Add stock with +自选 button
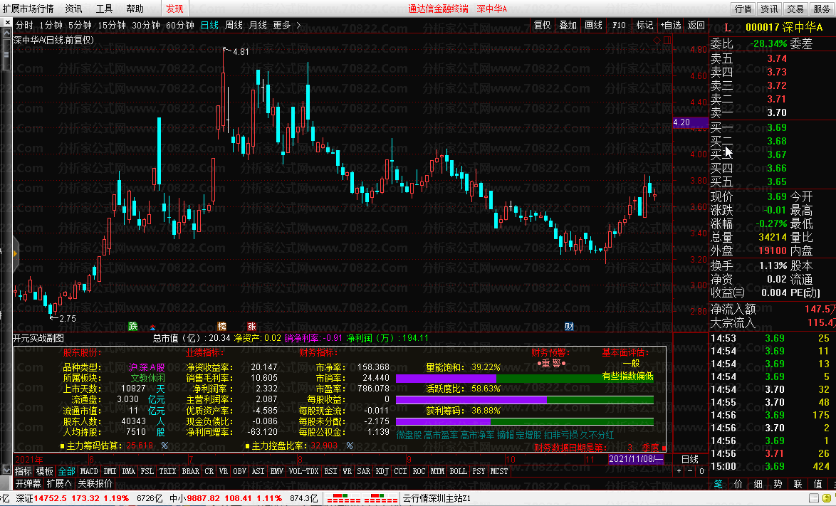Screen dimensions: 836x506 pyautogui.click(x=671, y=25)
